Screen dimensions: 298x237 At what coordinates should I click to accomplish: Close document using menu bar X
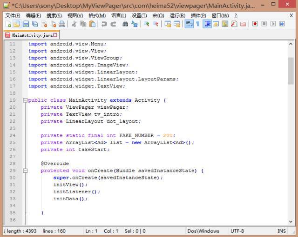pyautogui.click(x=291, y=15)
